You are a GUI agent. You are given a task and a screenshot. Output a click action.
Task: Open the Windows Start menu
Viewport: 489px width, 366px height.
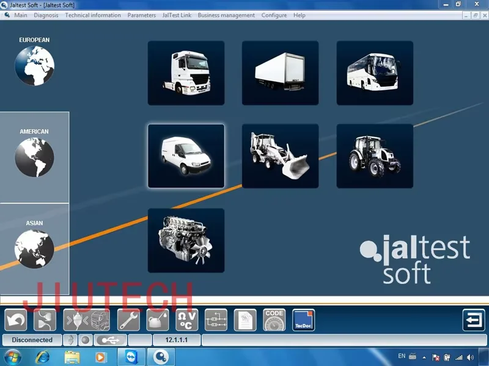coord(13,357)
